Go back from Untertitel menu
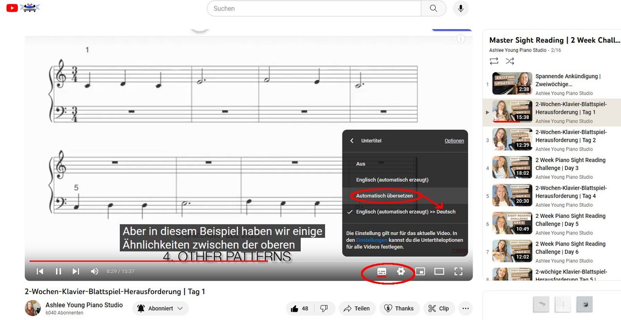The width and height of the screenshot is (621, 320). (x=352, y=141)
